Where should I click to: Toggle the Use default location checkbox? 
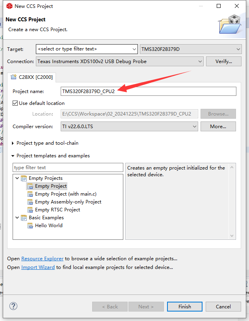click(x=15, y=103)
